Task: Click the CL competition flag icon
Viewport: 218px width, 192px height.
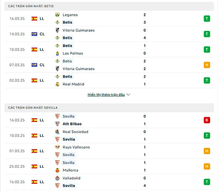Action: [x=35, y=34]
